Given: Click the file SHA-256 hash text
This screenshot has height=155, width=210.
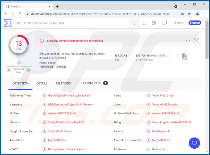Looking at the screenshot, I should pos(72,56).
